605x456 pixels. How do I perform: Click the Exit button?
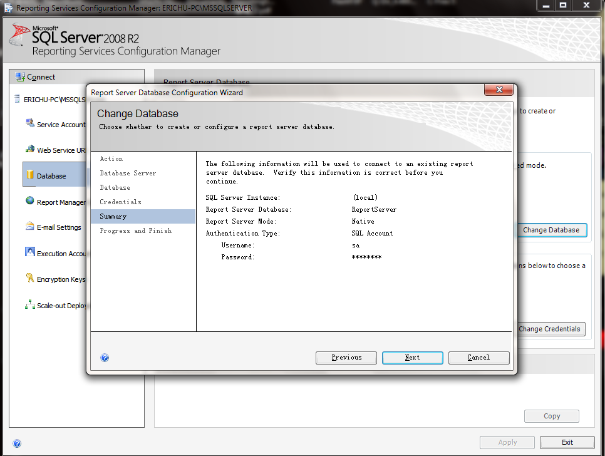(567, 442)
